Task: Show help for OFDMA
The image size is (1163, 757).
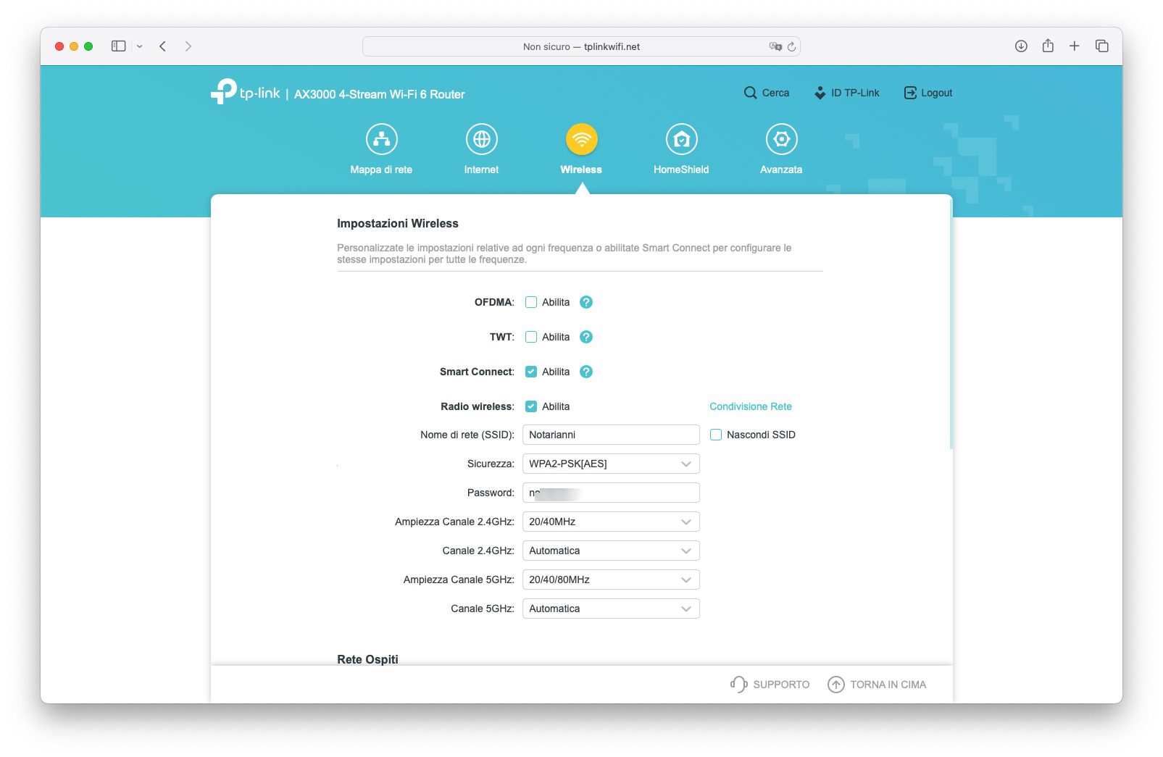Action: 586,302
